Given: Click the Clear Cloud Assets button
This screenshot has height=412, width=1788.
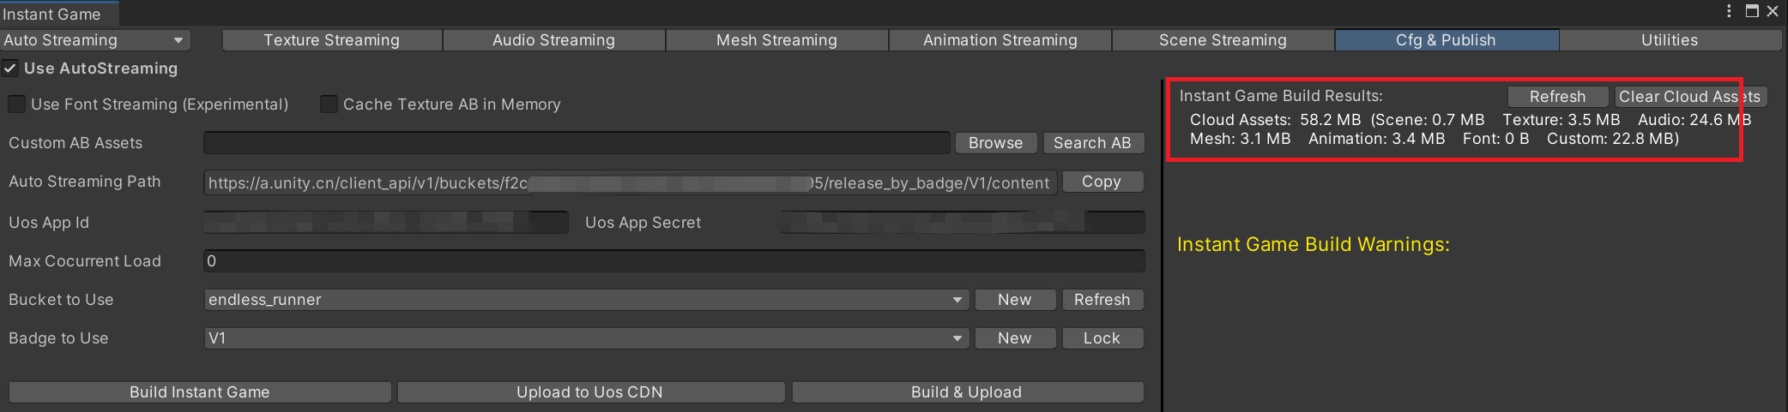Looking at the screenshot, I should click(x=1688, y=97).
